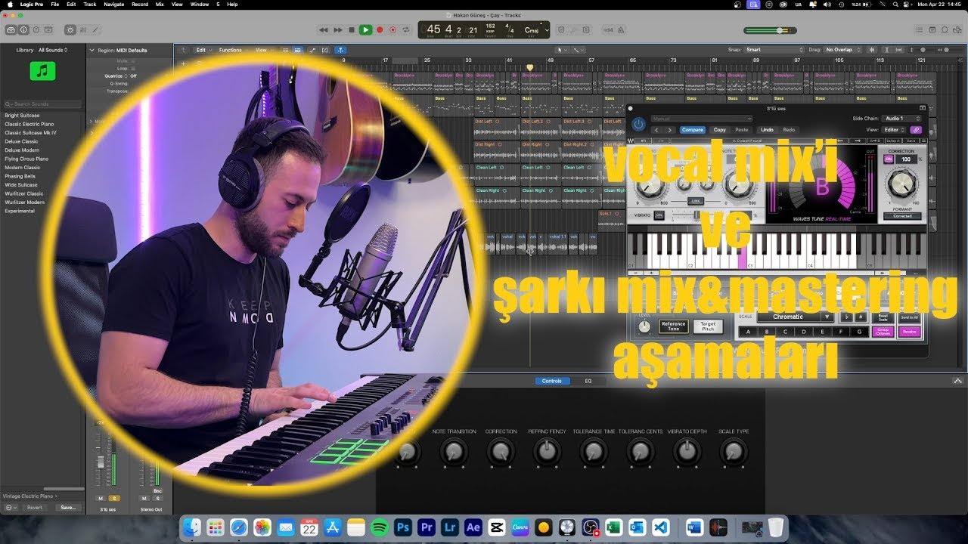Viewport: 968px width, 544px height.
Task: Switch to Controls tab in Smart Controls
Action: point(552,381)
